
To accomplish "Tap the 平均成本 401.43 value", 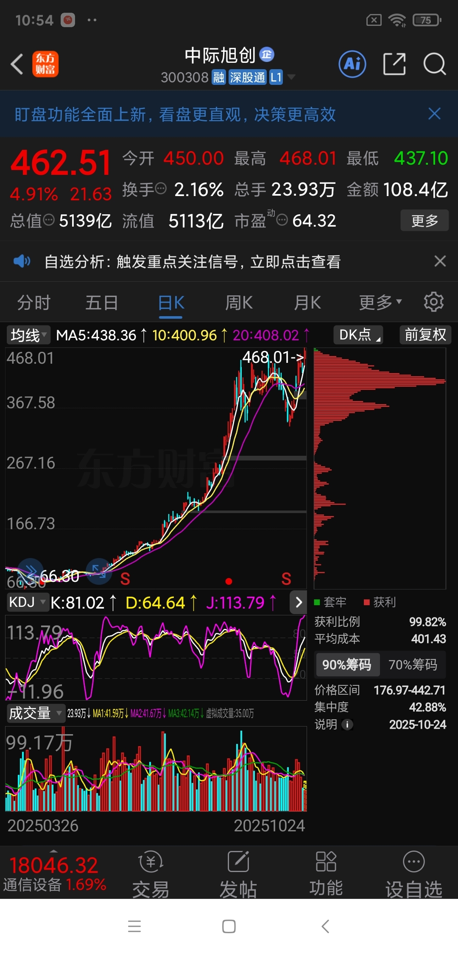I will pos(429,639).
